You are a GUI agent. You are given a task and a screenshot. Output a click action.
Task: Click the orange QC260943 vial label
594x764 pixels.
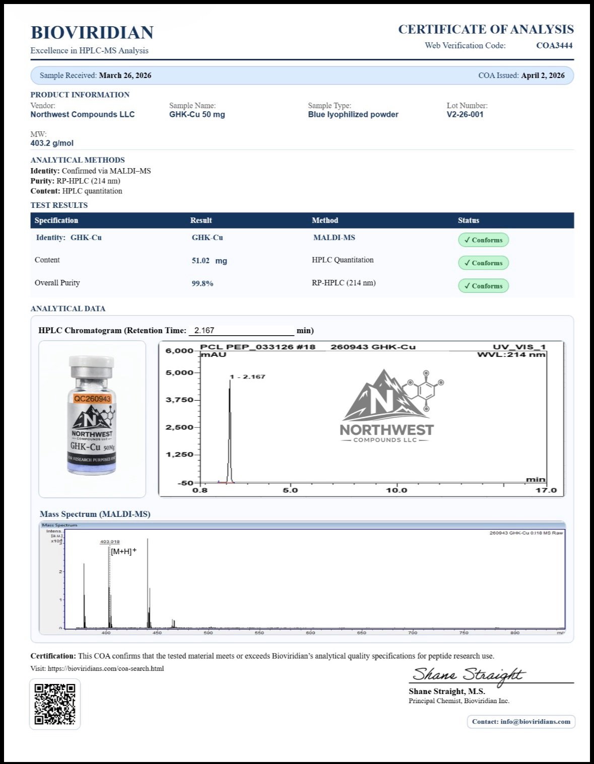pos(92,399)
